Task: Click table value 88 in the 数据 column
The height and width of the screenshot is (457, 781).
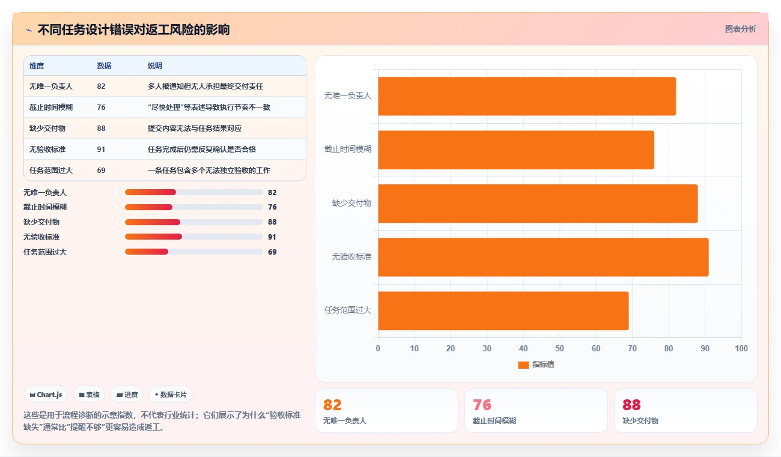Action: pyautogui.click(x=101, y=129)
